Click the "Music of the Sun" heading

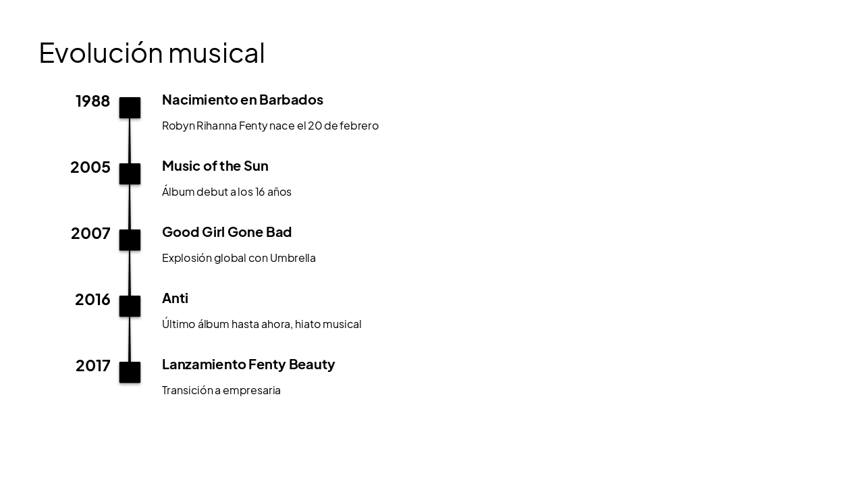click(215, 166)
